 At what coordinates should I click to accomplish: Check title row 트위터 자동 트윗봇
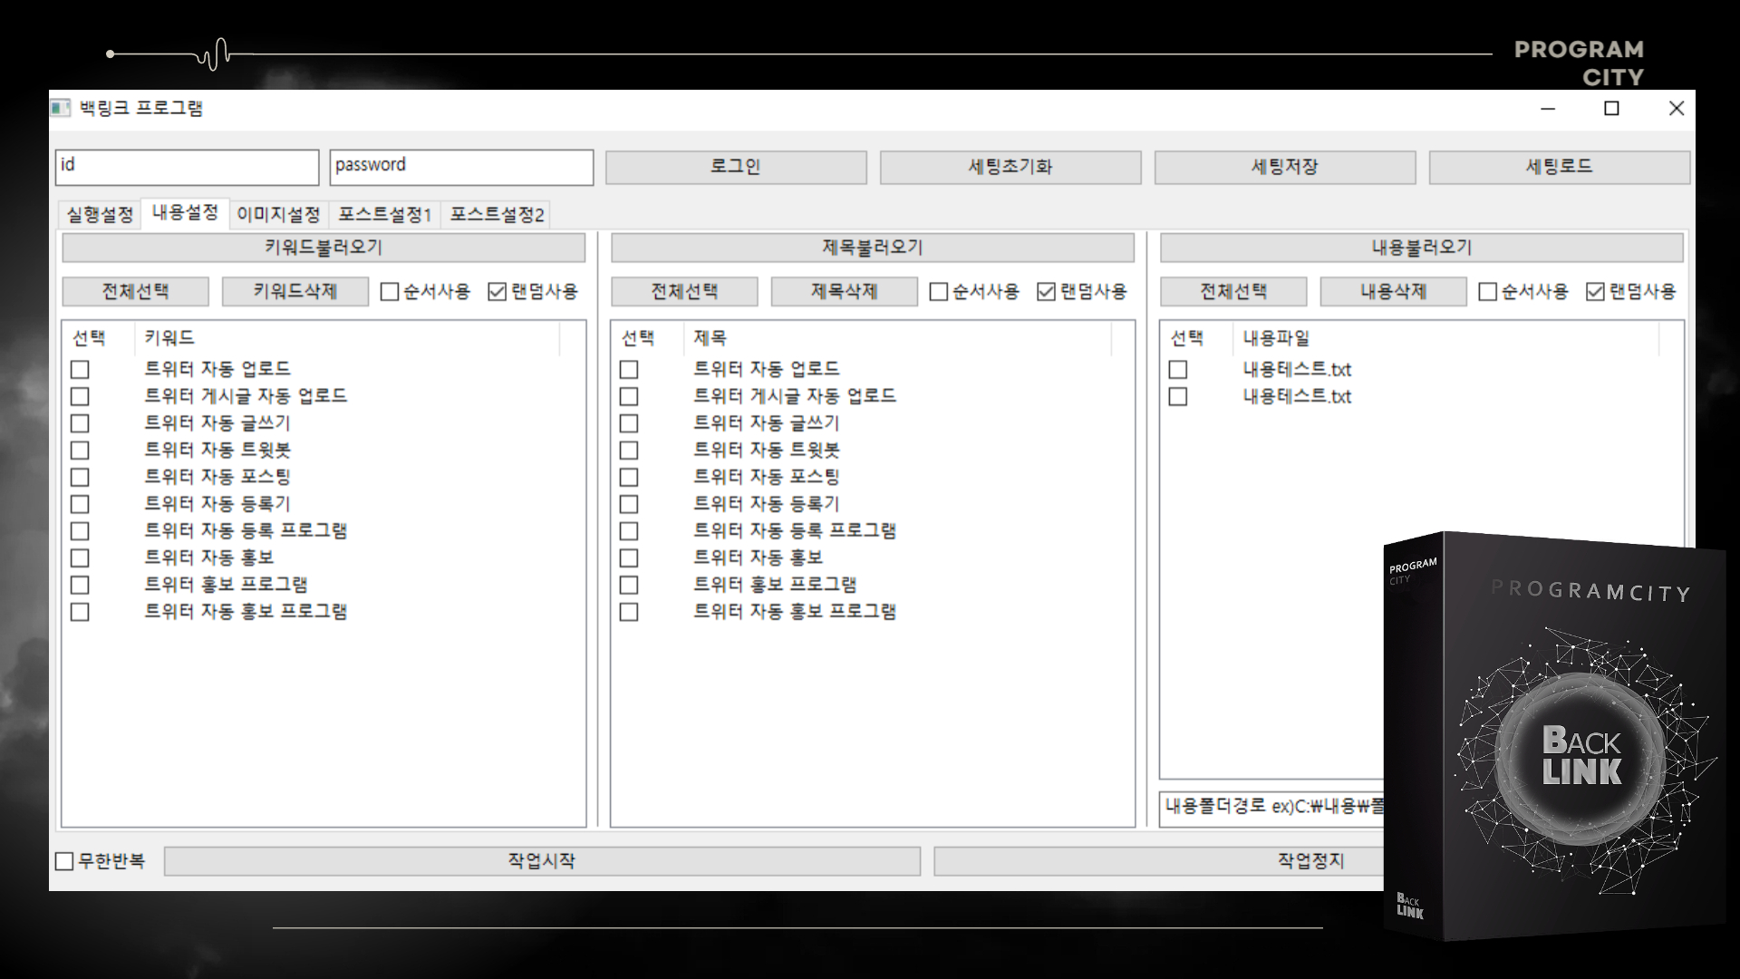click(x=629, y=451)
